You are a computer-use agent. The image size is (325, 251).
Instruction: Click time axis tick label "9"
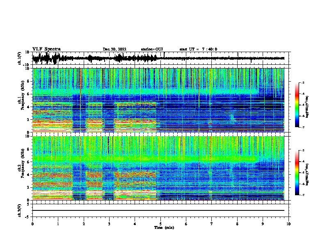(x=263, y=224)
